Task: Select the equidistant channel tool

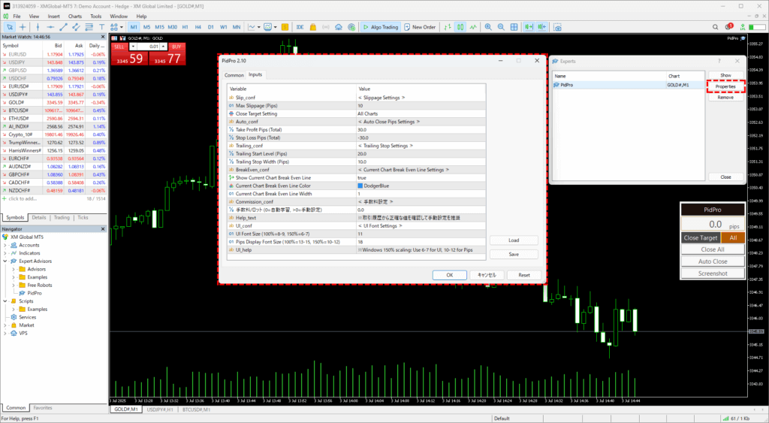Action: pos(76,27)
